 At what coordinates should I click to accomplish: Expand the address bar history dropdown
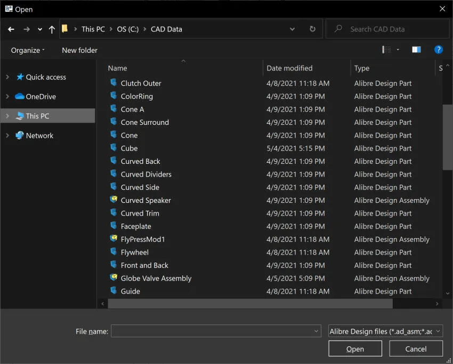tap(292, 29)
